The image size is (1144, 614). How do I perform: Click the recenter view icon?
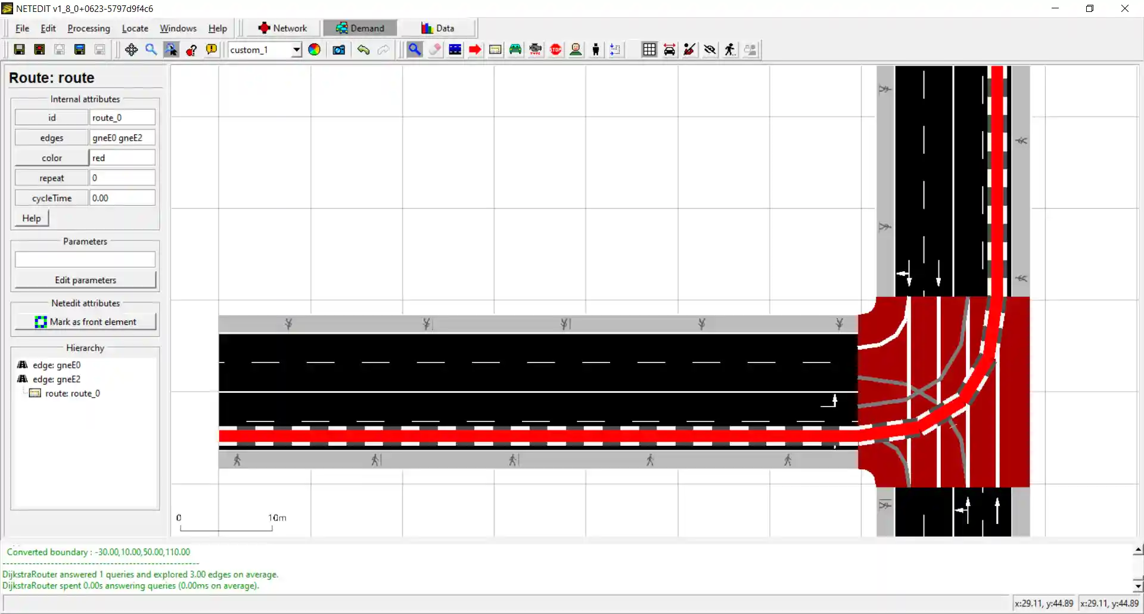pyautogui.click(x=131, y=50)
